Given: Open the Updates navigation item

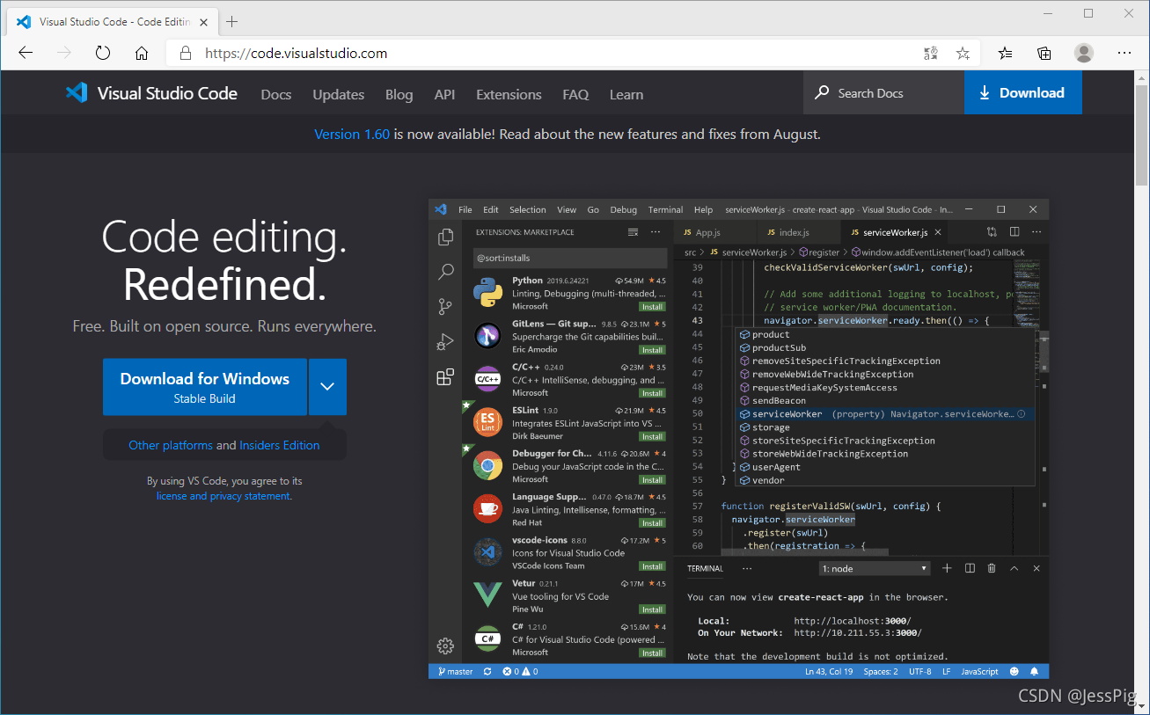Looking at the screenshot, I should pos(339,94).
